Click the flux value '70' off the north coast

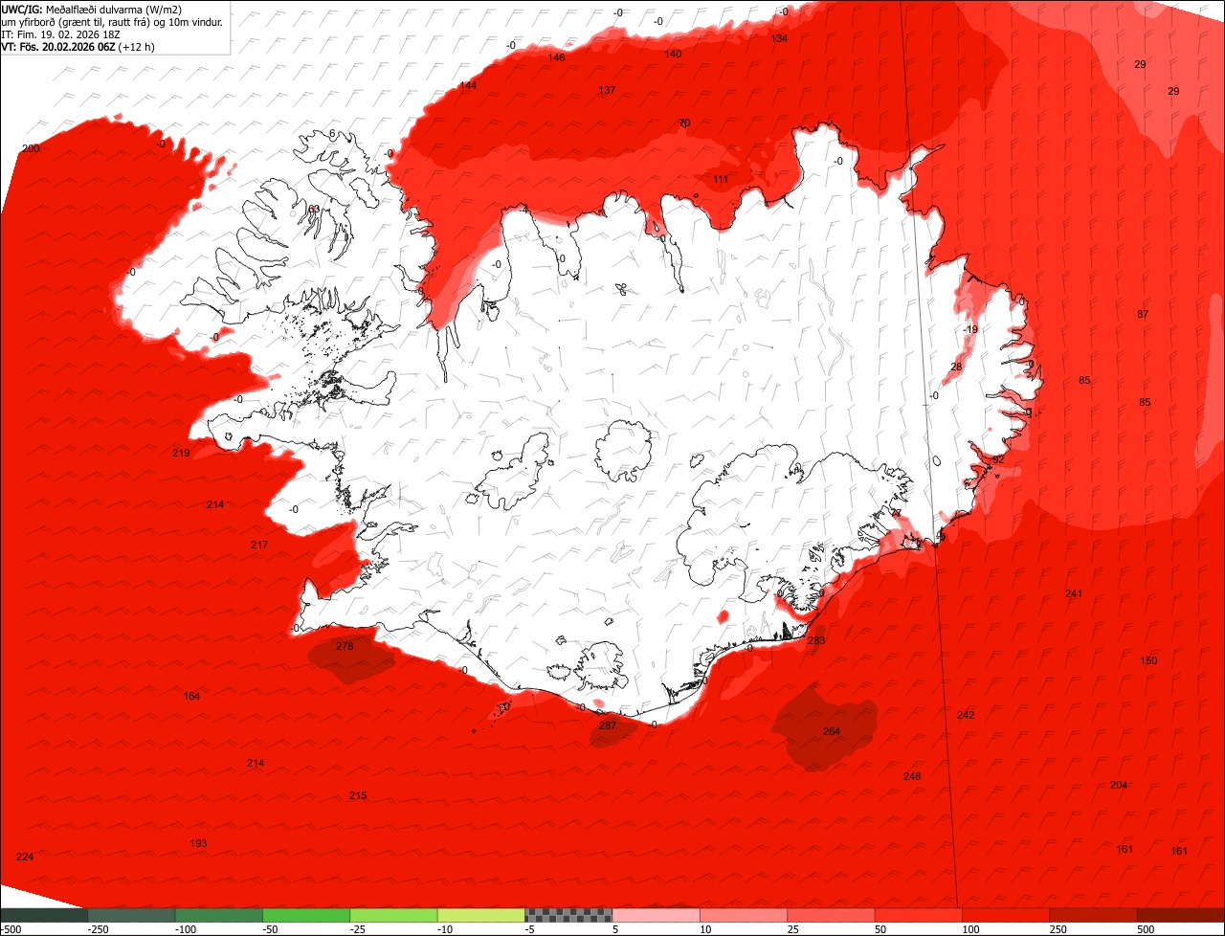coord(684,123)
